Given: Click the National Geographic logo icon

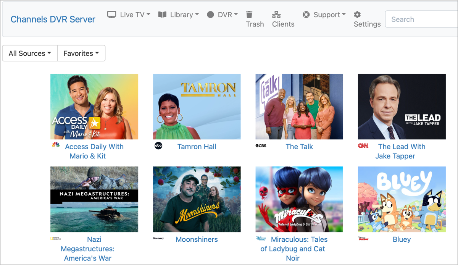Looking at the screenshot, I should tap(56, 238).
